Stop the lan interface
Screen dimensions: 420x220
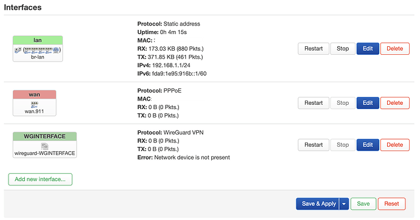(343, 49)
